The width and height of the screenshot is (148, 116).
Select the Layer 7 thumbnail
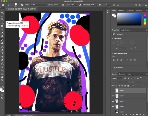[117, 101]
